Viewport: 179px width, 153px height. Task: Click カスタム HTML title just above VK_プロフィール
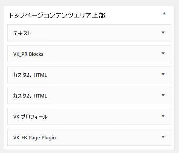30,96
